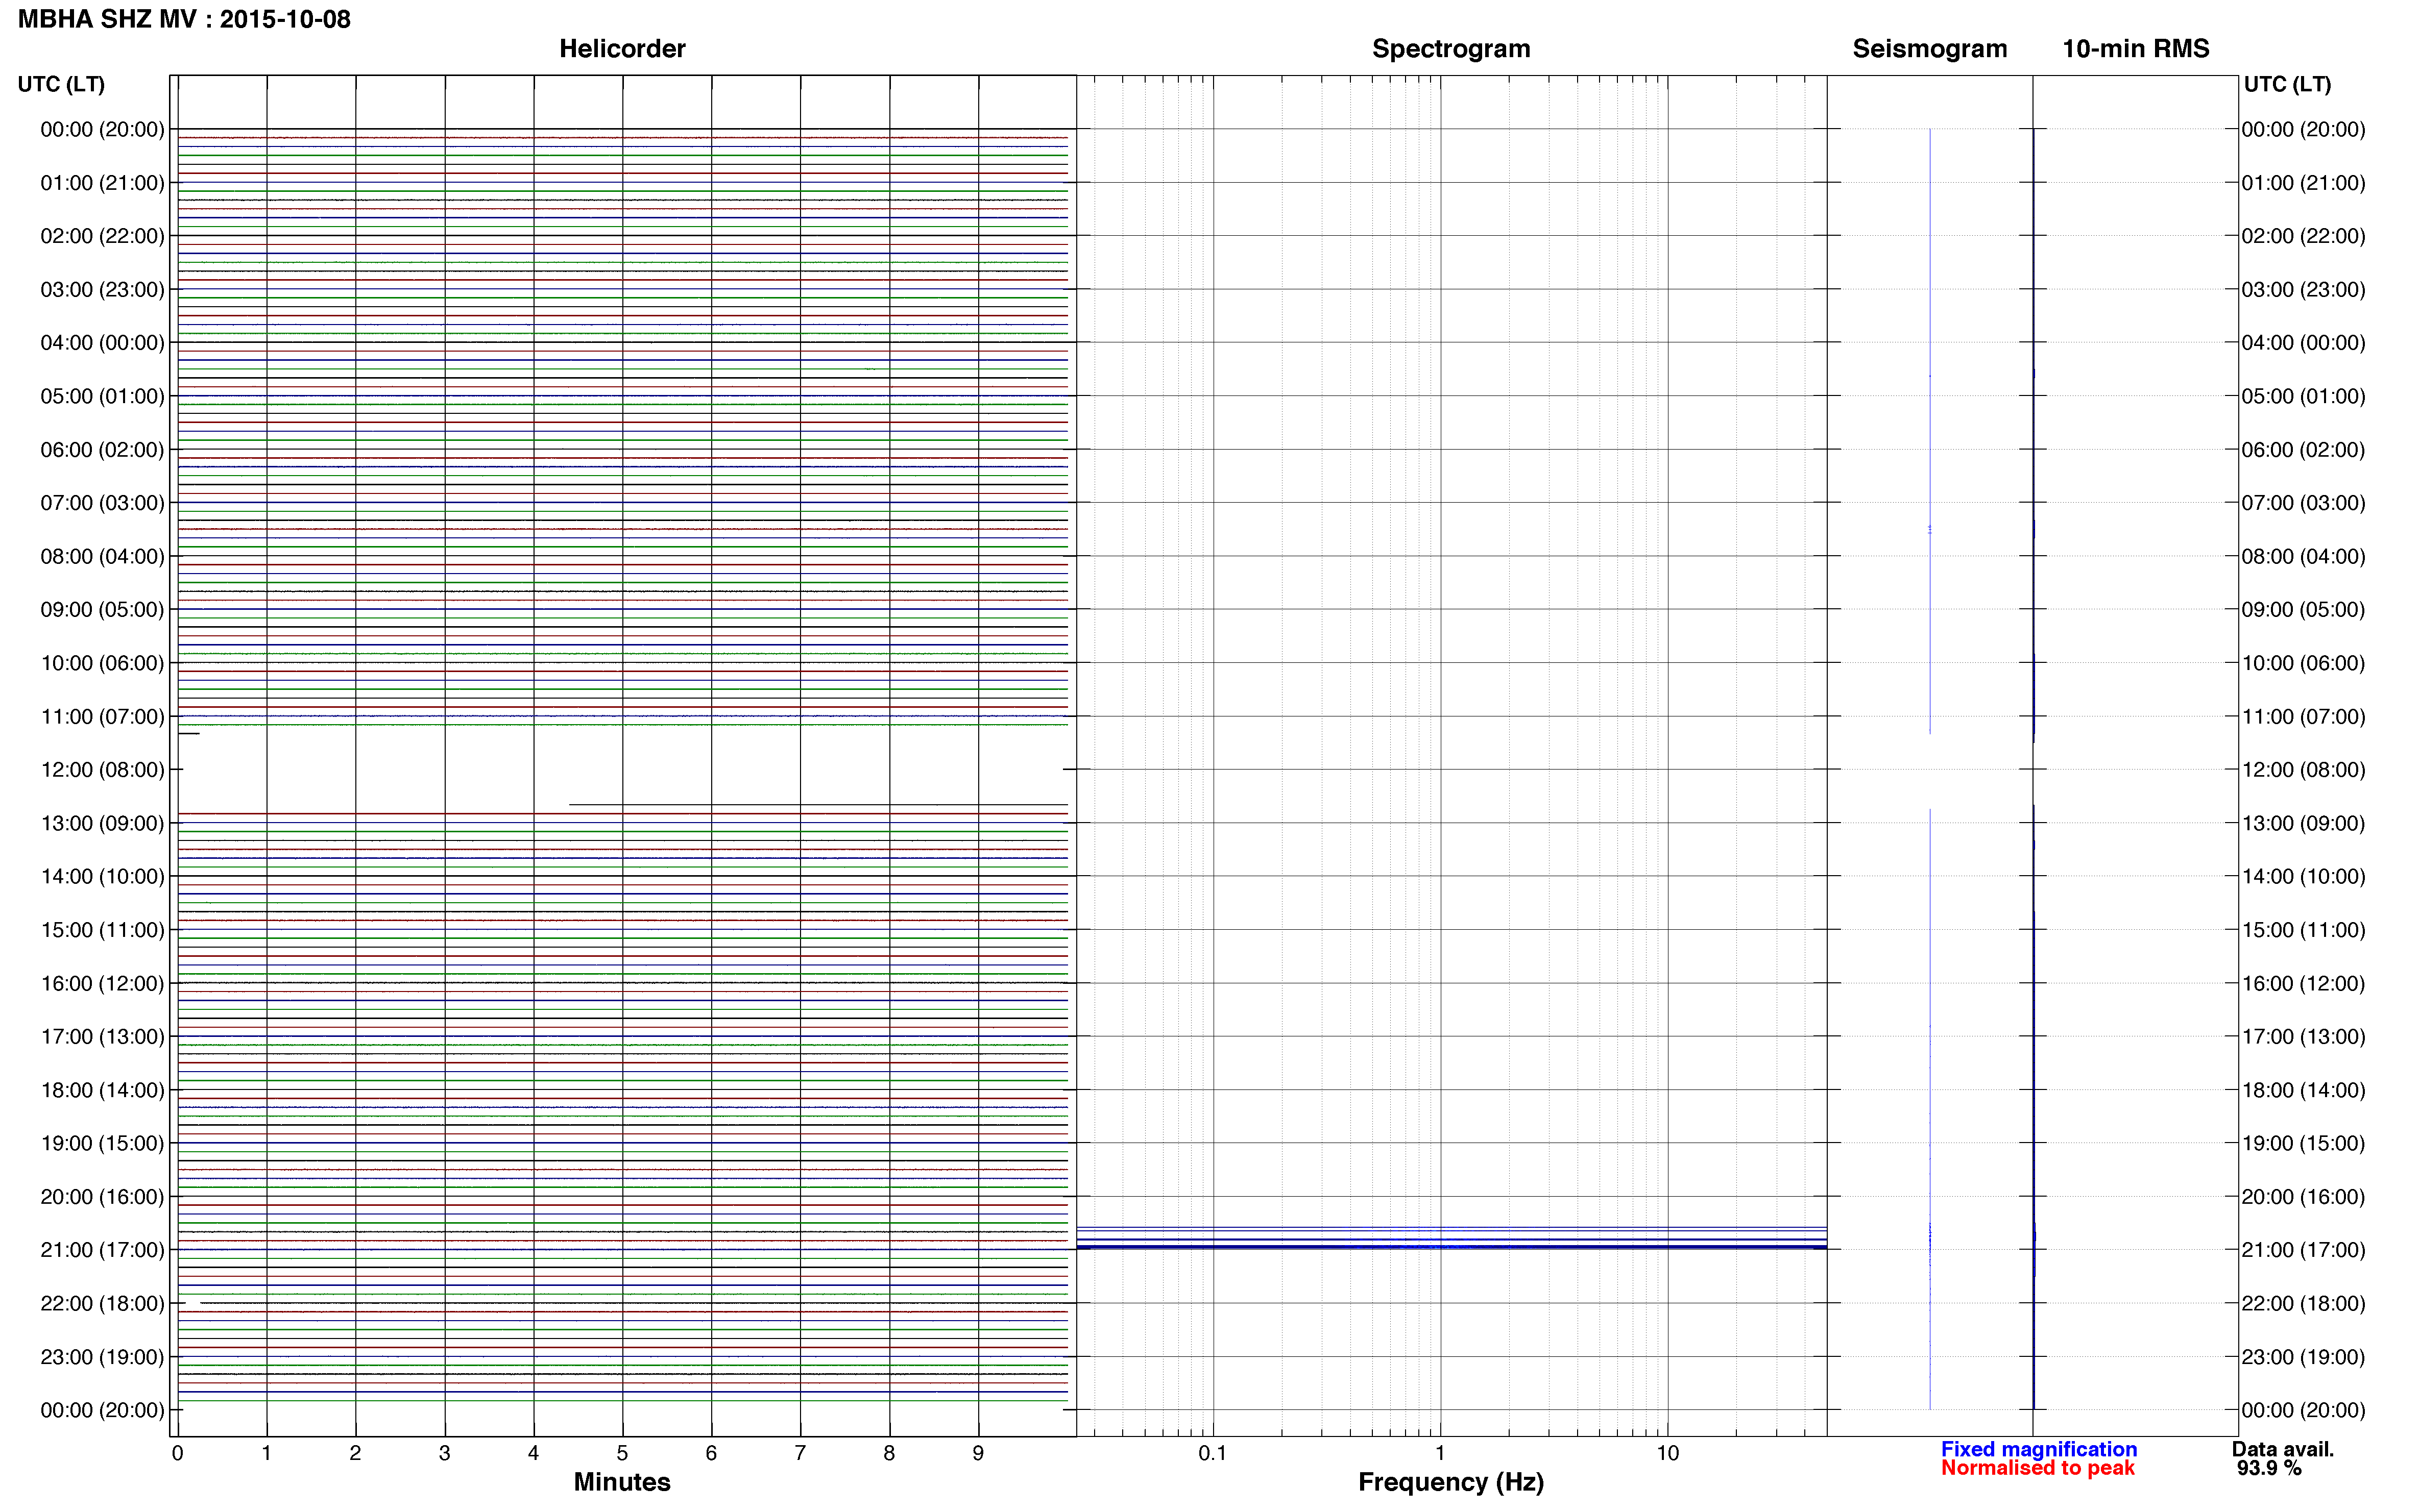This screenshot has width=2420, height=1512.
Task: Click the left 02:00 (22:00) time label
Action: [102, 236]
